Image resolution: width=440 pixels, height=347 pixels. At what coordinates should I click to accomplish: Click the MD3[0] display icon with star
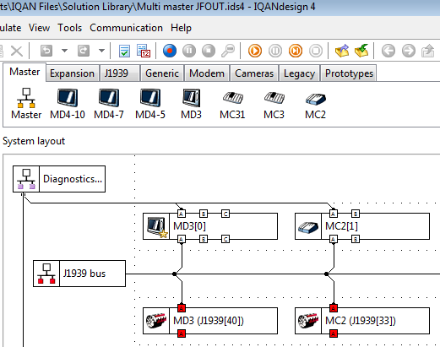click(x=156, y=226)
